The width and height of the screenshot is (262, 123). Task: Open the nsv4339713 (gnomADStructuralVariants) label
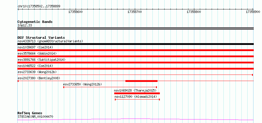tap(50, 41)
